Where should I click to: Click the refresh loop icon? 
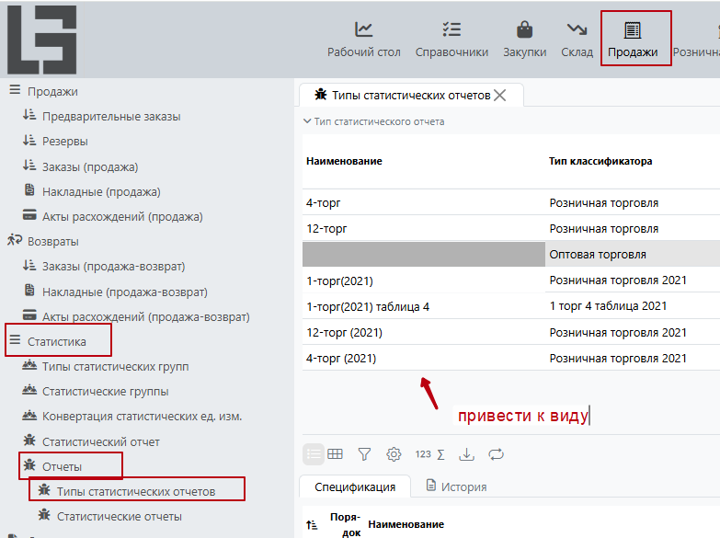tap(497, 453)
